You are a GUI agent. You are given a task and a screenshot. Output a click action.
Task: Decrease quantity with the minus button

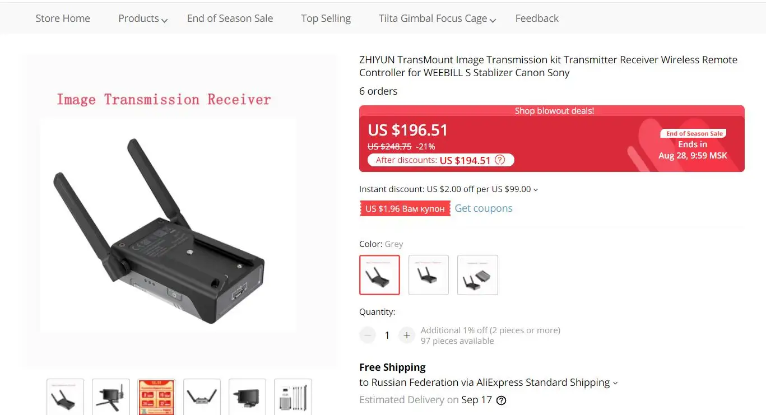[368, 335]
